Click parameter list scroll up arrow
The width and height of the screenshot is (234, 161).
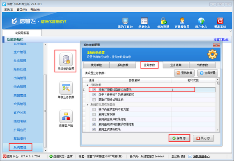(x=218, y=80)
